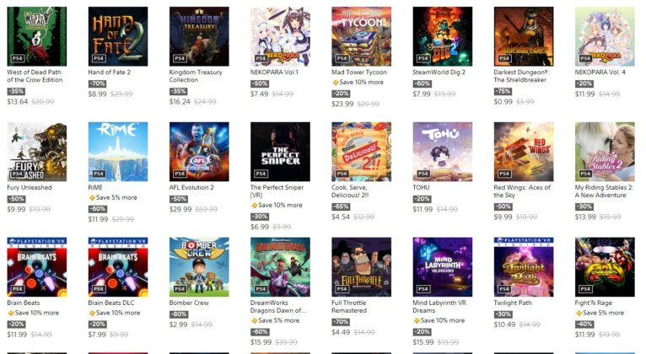Image resolution: width=646 pixels, height=354 pixels.
Task: Select the Bomber Crew cover thumbnail
Action: point(199,266)
